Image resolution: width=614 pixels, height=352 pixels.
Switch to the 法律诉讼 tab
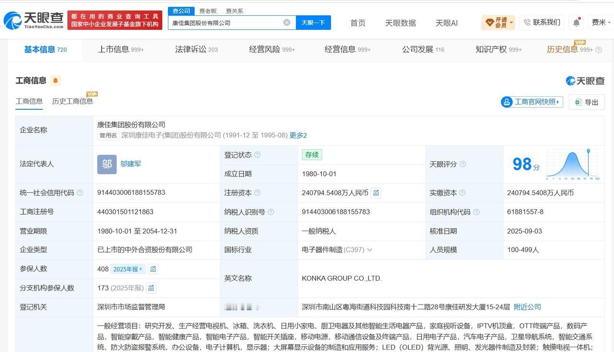(196, 49)
